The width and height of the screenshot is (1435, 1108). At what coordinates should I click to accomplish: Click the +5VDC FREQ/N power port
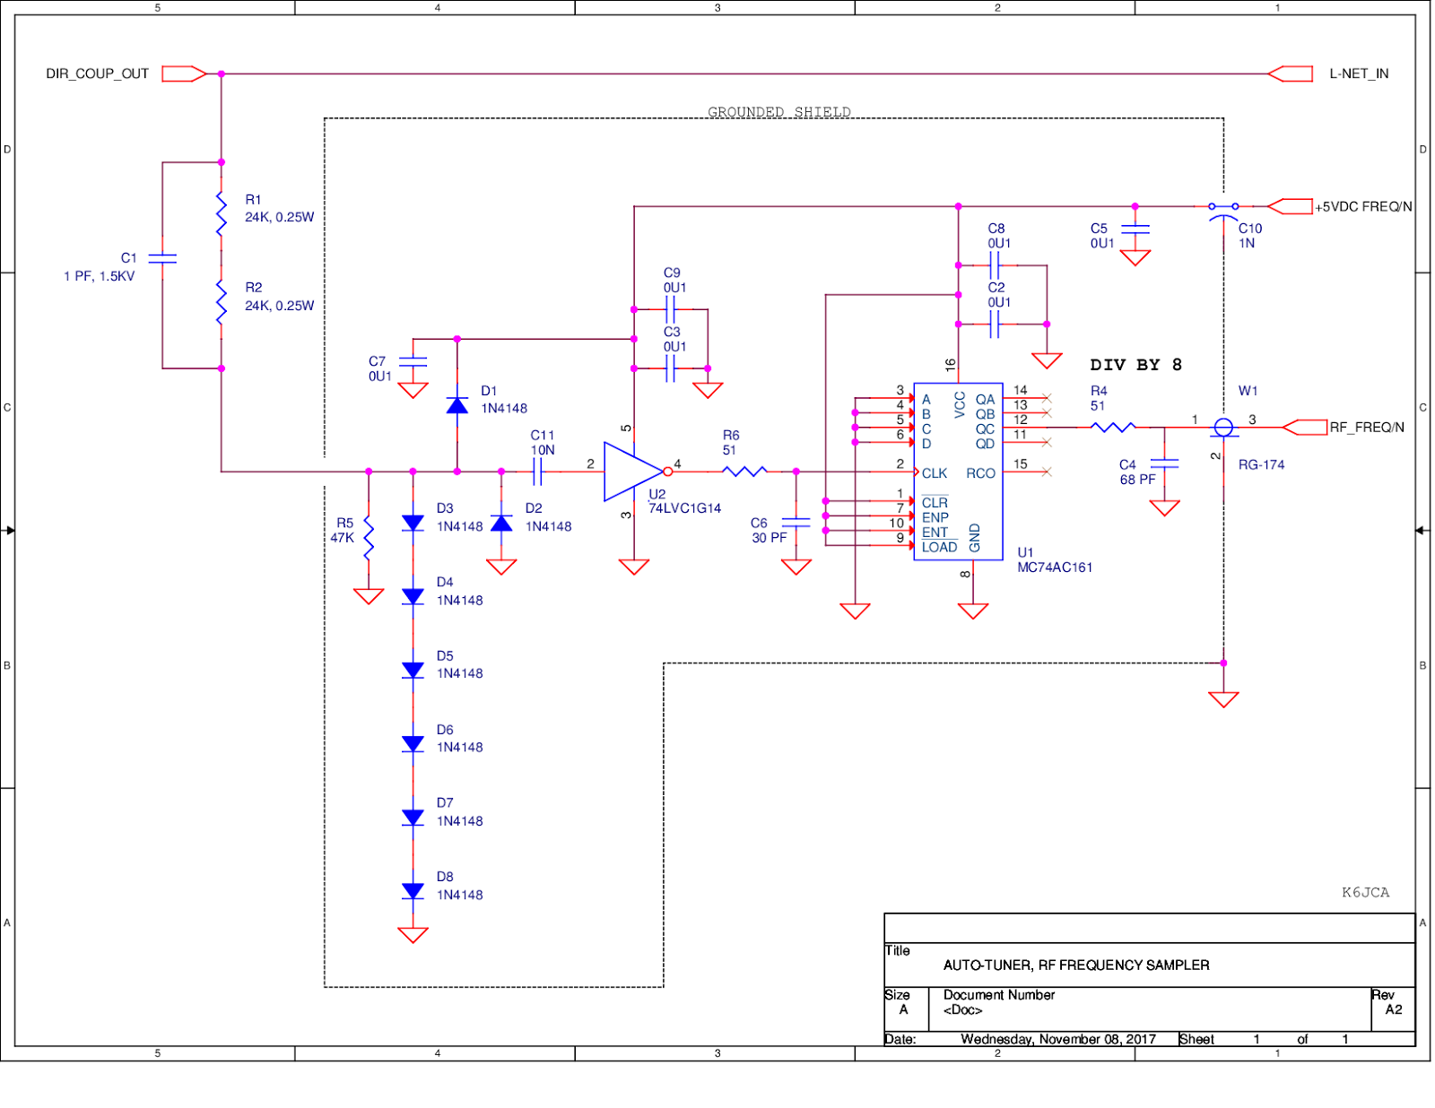1292,204
